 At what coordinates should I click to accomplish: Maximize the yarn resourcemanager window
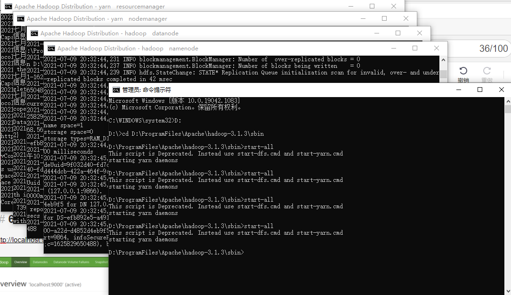pos(372,6)
